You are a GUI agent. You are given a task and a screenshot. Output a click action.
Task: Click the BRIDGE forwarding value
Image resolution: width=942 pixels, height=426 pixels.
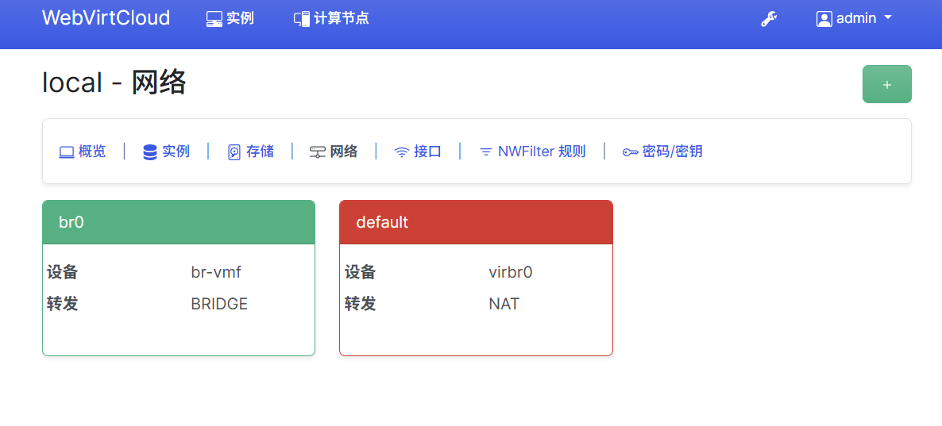point(219,304)
